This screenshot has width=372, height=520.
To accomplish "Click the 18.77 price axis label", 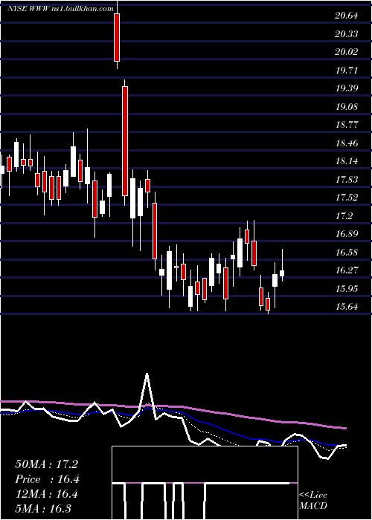I will point(347,125).
